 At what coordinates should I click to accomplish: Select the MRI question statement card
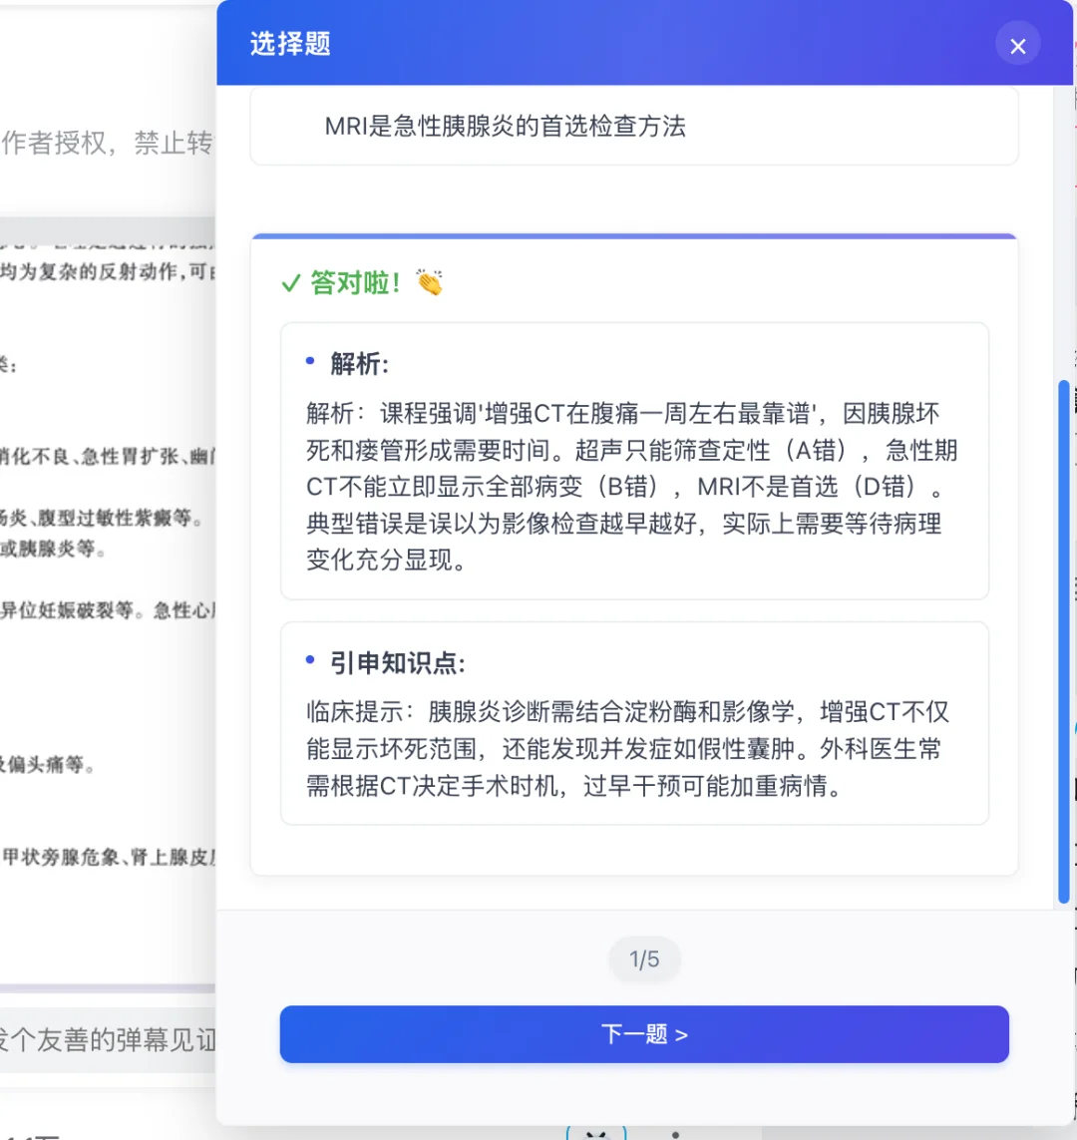point(634,126)
